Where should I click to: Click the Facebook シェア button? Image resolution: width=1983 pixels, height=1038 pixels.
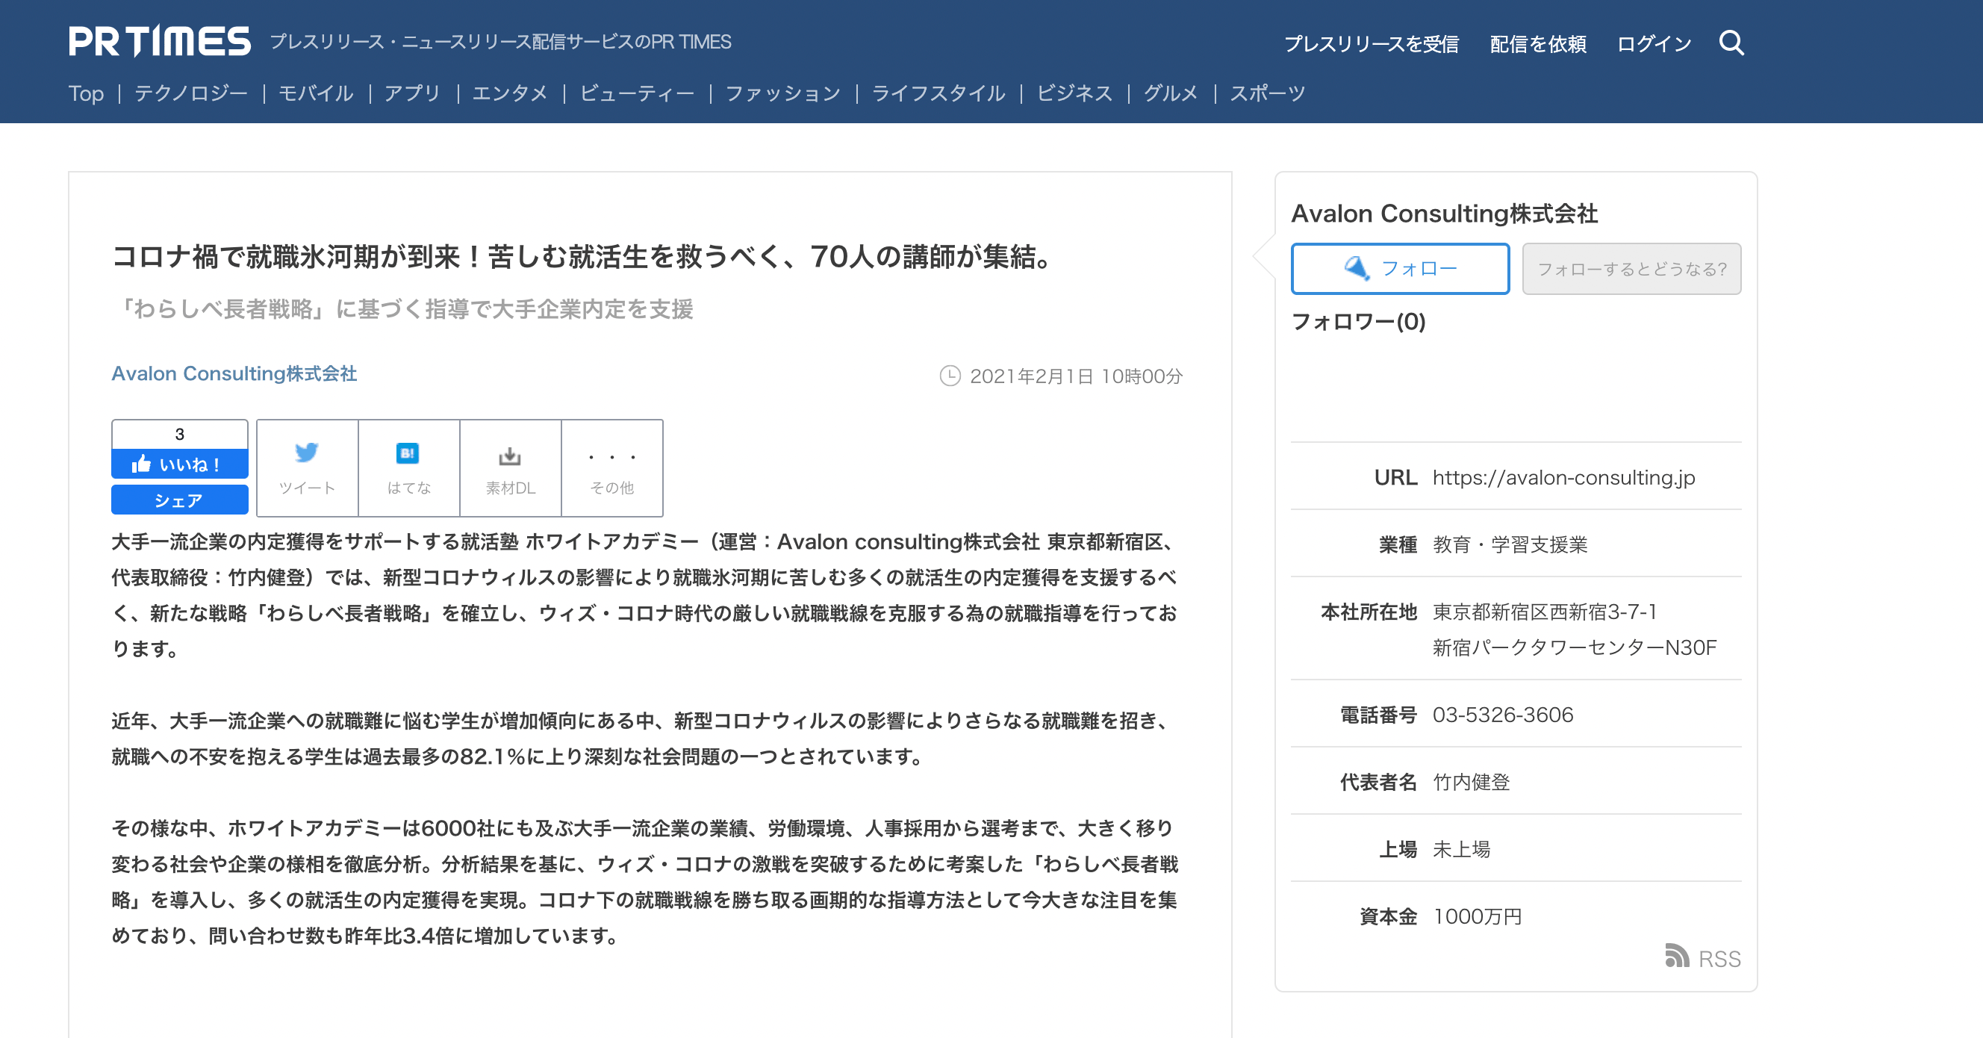pyautogui.click(x=179, y=500)
